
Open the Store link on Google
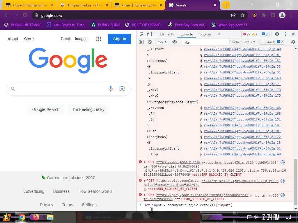pyautogui.click(x=29, y=39)
